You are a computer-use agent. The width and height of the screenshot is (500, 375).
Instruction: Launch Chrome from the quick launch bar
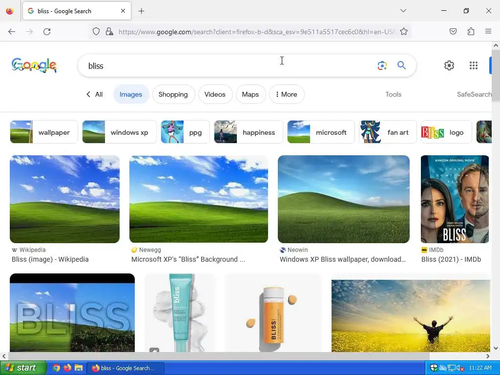[x=56, y=368]
